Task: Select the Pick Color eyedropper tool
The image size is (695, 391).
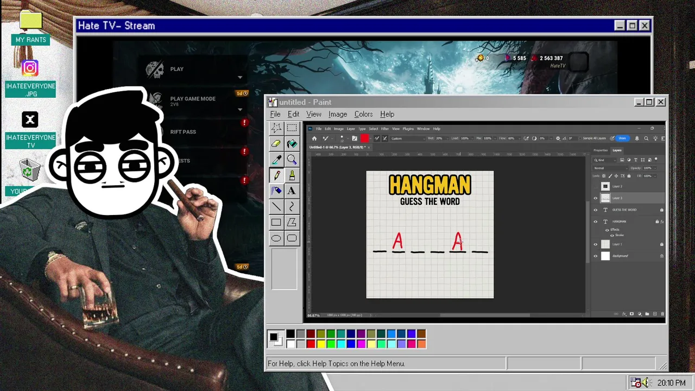Action: point(276,160)
